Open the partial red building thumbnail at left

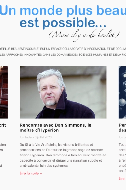(x=4, y=92)
